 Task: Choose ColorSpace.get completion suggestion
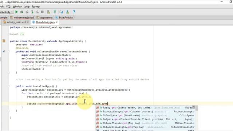coord(146,115)
